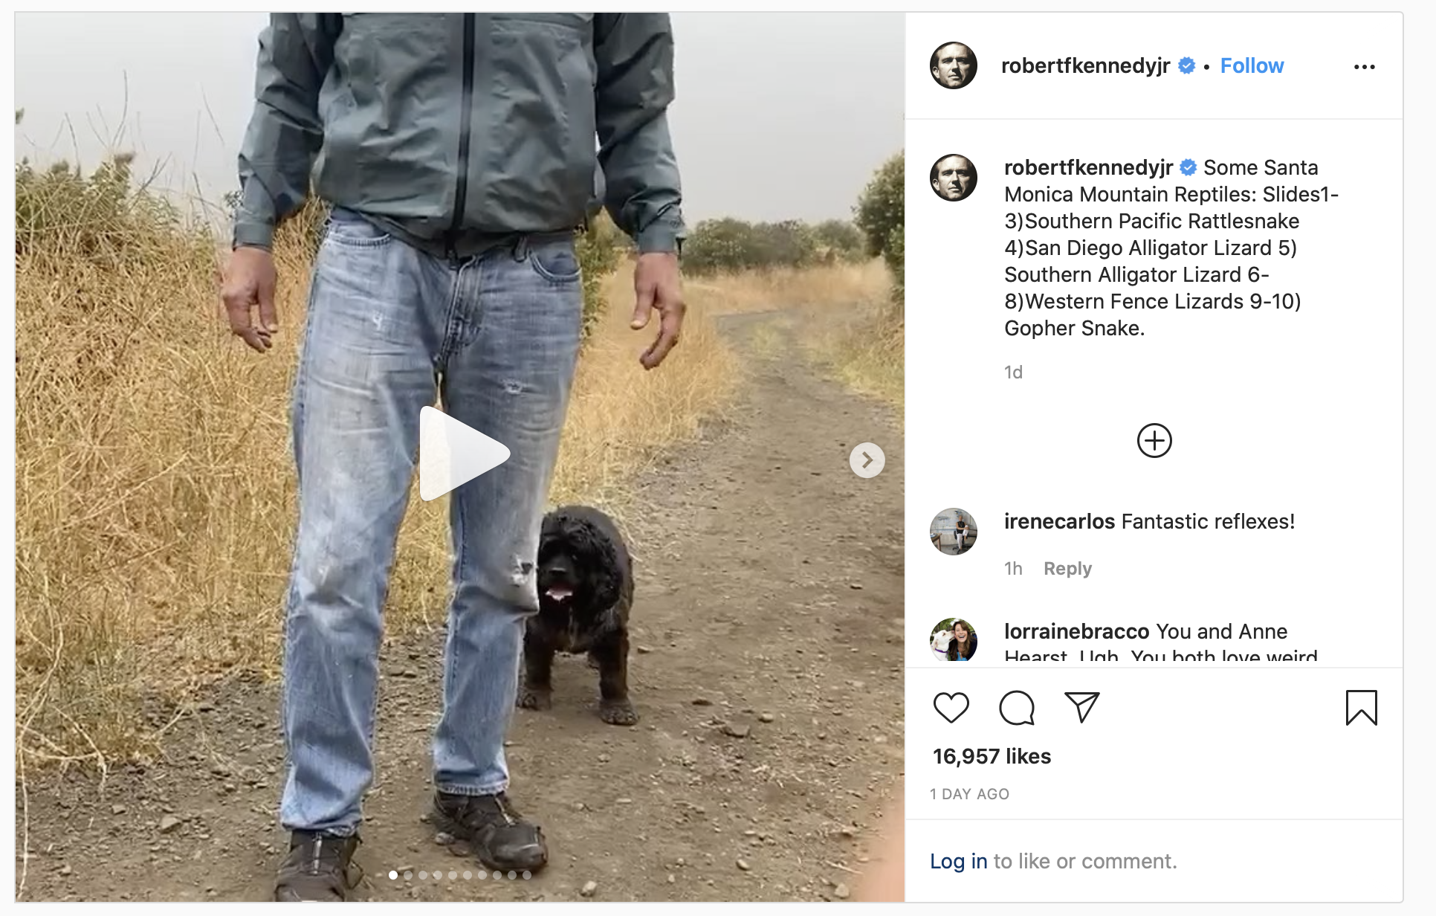This screenshot has width=1436, height=916.
Task: Open the lorrainebracco profile
Action: (x=1076, y=631)
